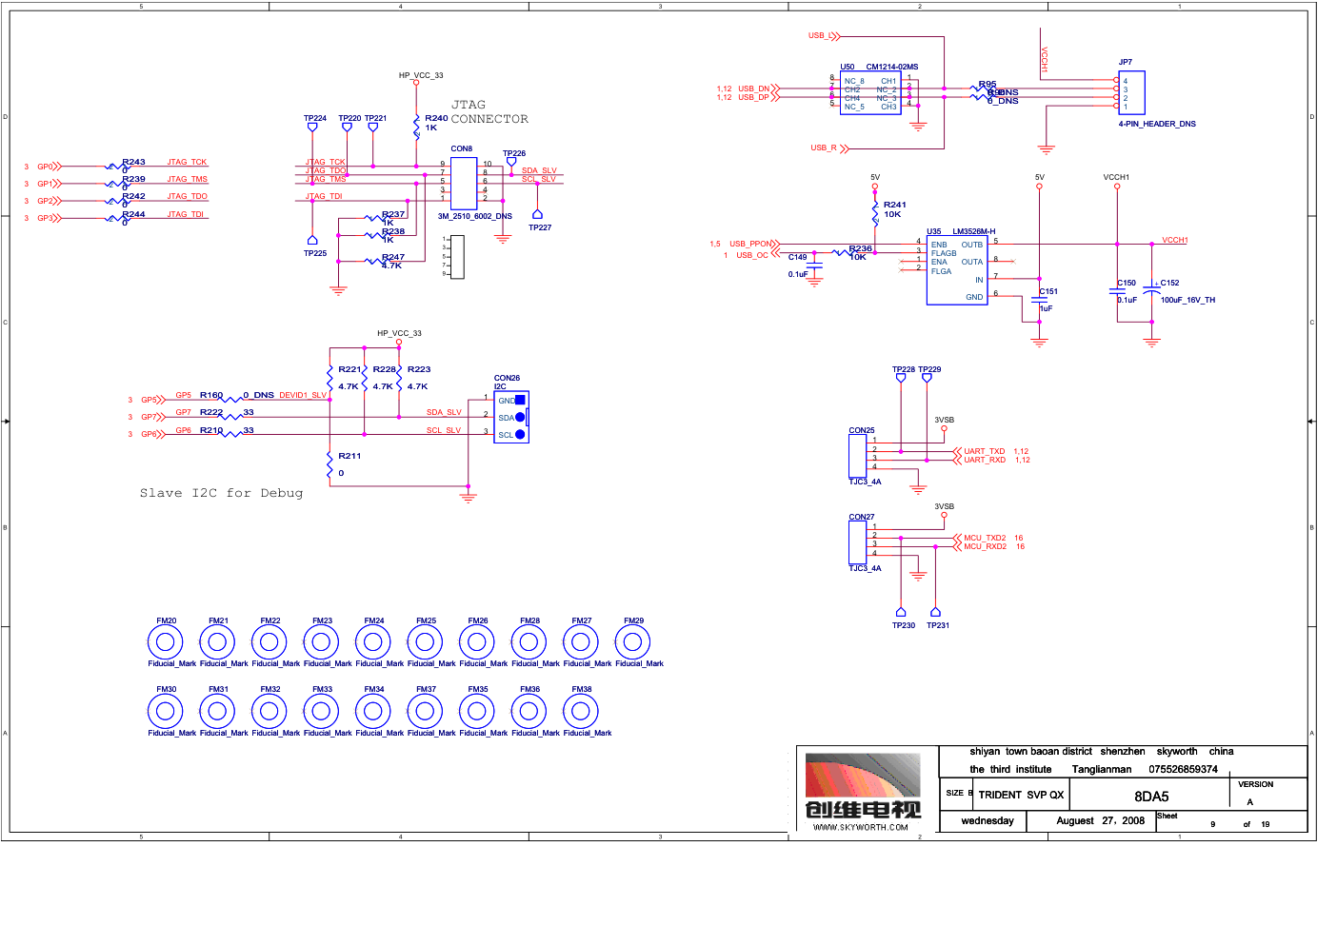Screen dimensions: 1337x945
Task: Click the TP224 test point marker
Action: point(312,128)
